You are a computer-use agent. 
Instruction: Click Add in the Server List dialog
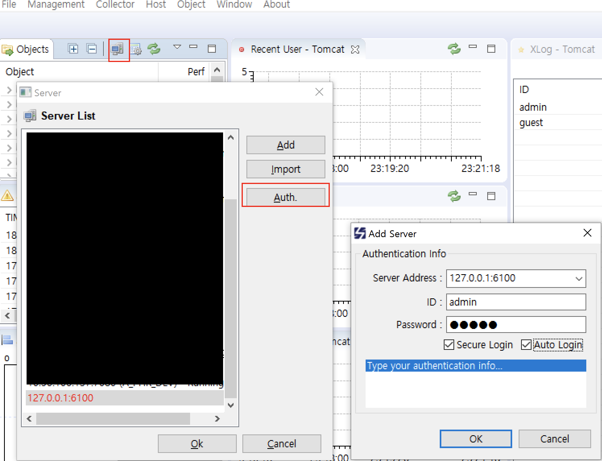pyautogui.click(x=286, y=145)
